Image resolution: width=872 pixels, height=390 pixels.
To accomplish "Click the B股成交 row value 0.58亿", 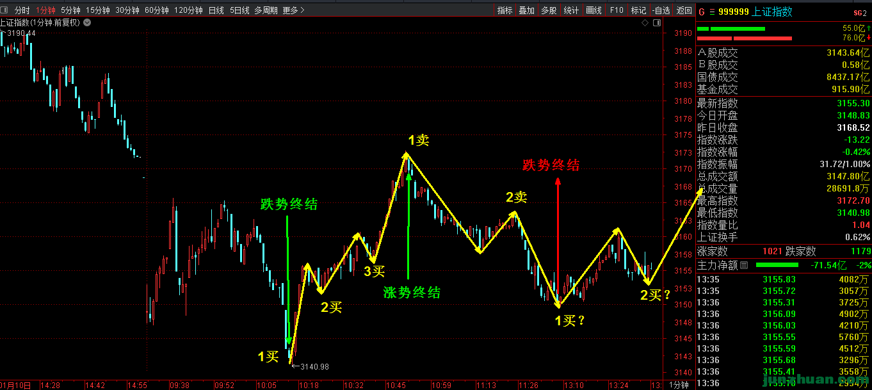I will [x=855, y=65].
